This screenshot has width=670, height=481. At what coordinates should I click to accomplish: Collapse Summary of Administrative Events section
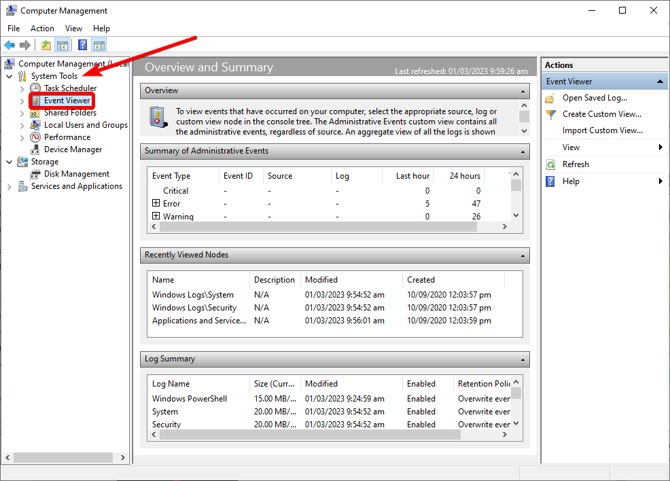coord(523,152)
